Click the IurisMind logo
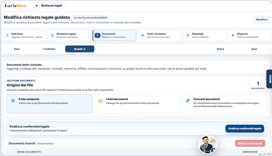 tap(15, 6)
